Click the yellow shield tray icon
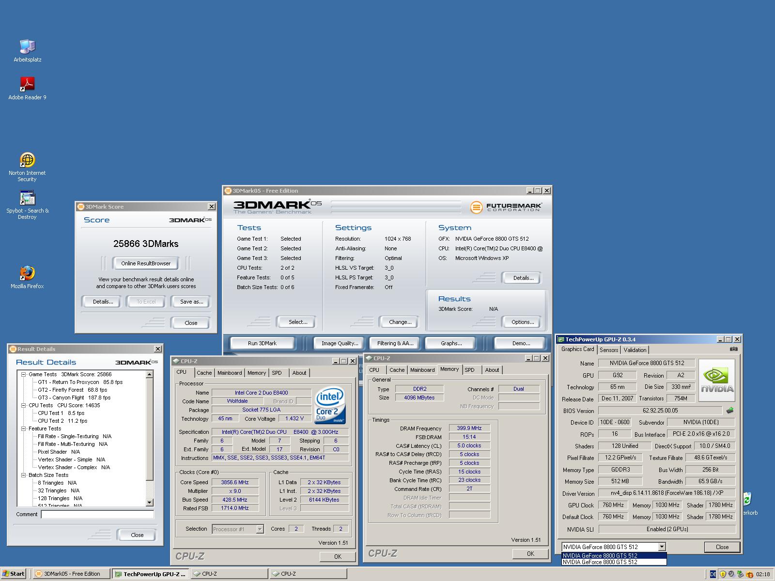Screen dimensions: 775x581 723,574
